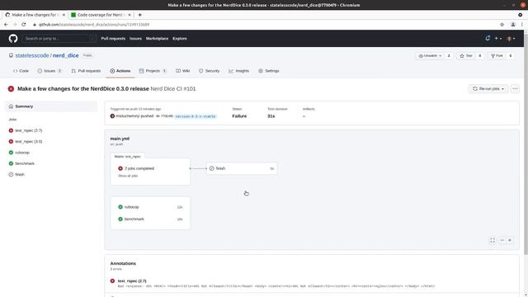Screen dimensions: 528x297
Task: Switch to the Wiki repository tab
Action: (183, 71)
